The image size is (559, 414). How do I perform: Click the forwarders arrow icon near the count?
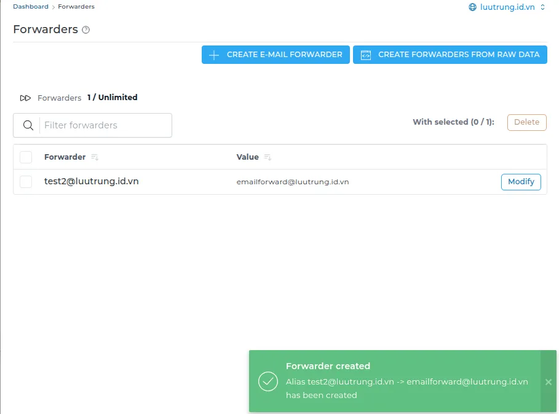click(26, 97)
